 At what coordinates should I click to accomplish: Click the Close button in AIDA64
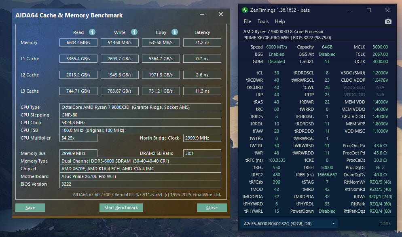tap(212, 207)
